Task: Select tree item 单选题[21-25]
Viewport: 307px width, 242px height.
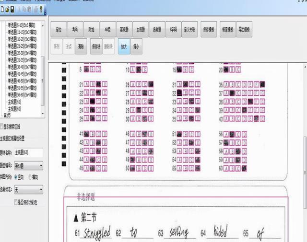Action: pos(22,46)
